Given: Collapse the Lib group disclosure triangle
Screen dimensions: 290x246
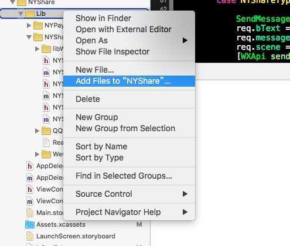Looking at the screenshot, I should point(21,13).
